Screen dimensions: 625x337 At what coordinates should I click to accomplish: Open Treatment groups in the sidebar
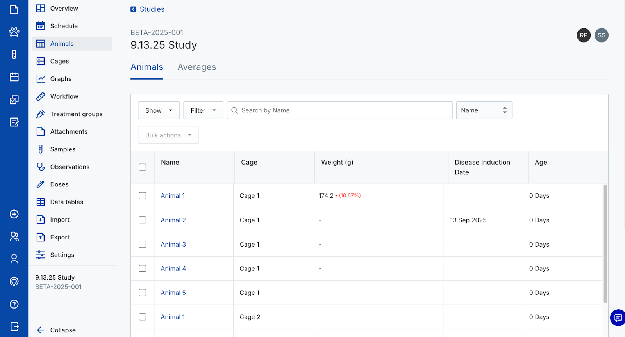[x=76, y=114]
